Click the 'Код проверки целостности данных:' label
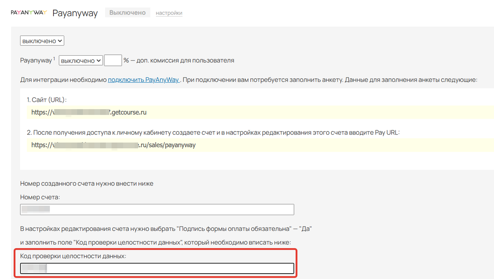494x279 pixels. point(73,256)
